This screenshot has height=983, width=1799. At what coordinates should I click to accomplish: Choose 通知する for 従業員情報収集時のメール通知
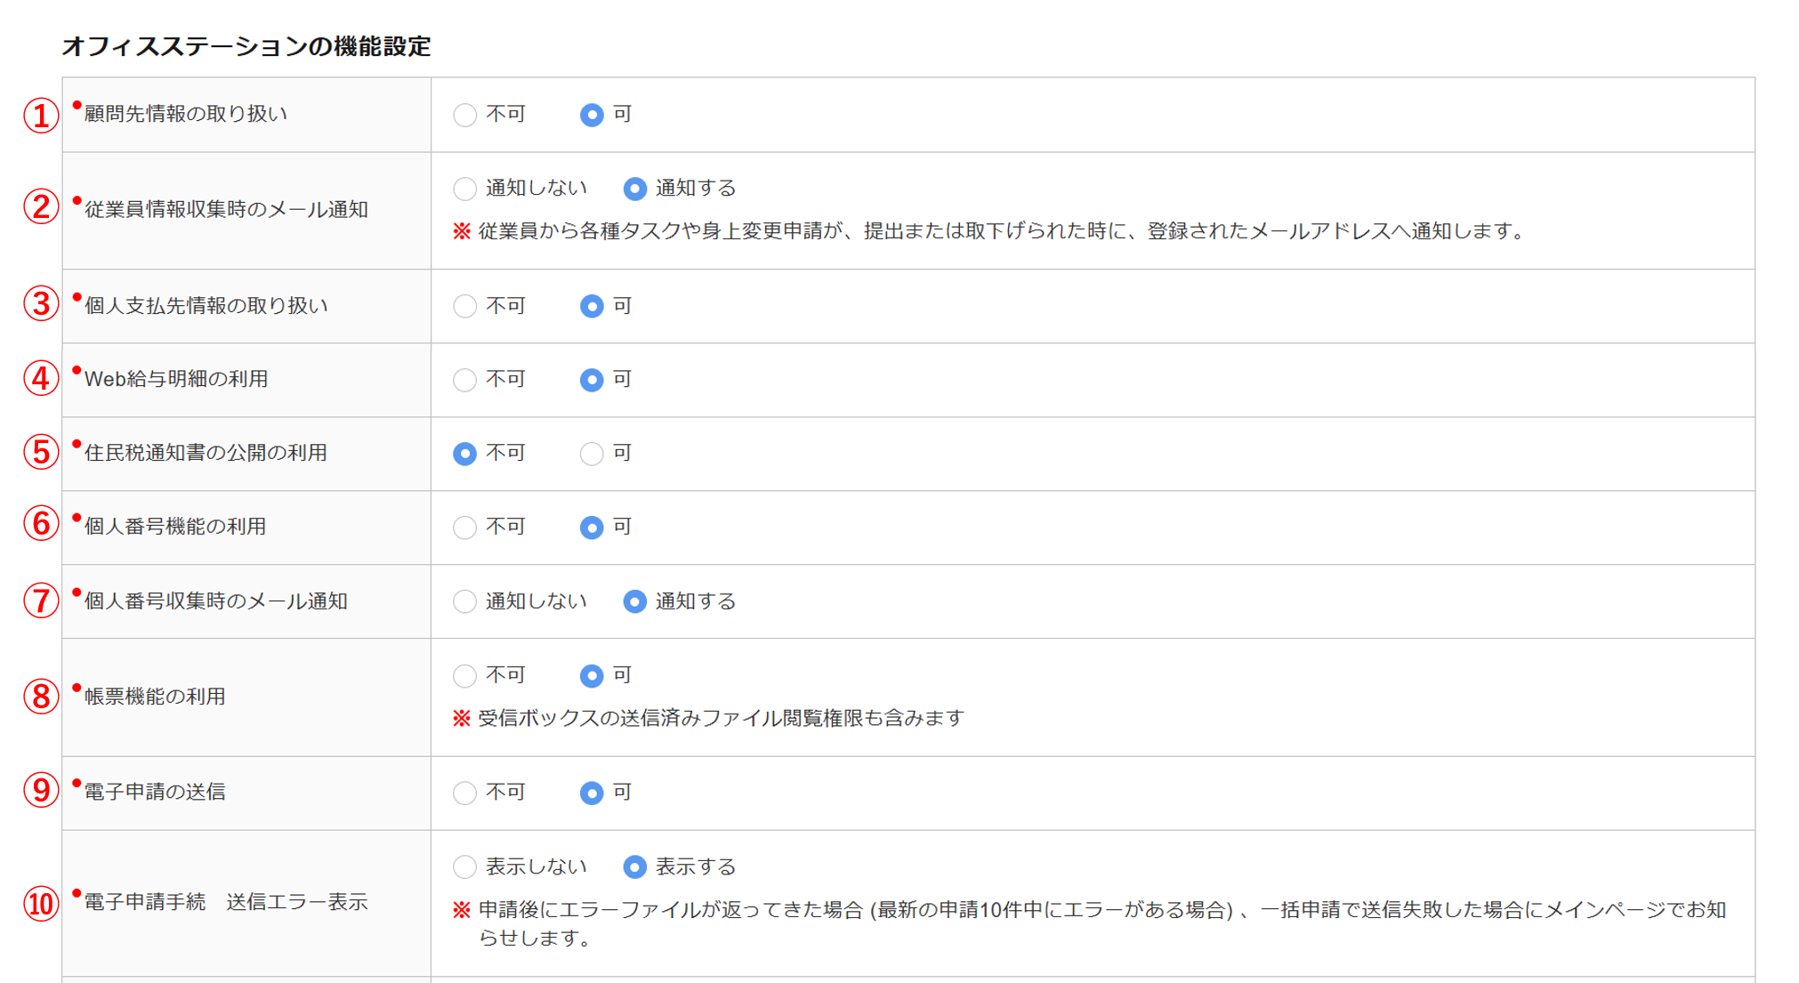(634, 189)
